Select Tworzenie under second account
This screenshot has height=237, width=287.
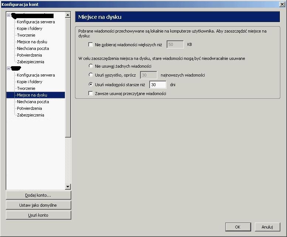pos(26,88)
